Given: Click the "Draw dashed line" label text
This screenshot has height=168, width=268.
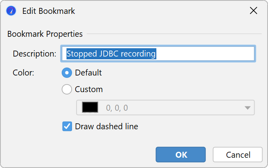Looking at the screenshot, I should click(x=106, y=126).
